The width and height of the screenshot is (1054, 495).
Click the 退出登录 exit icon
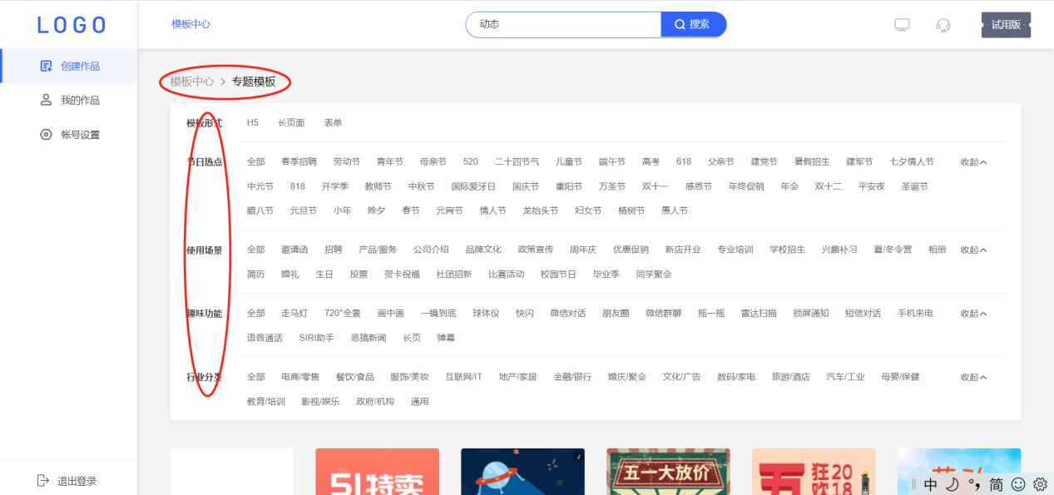(x=43, y=480)
